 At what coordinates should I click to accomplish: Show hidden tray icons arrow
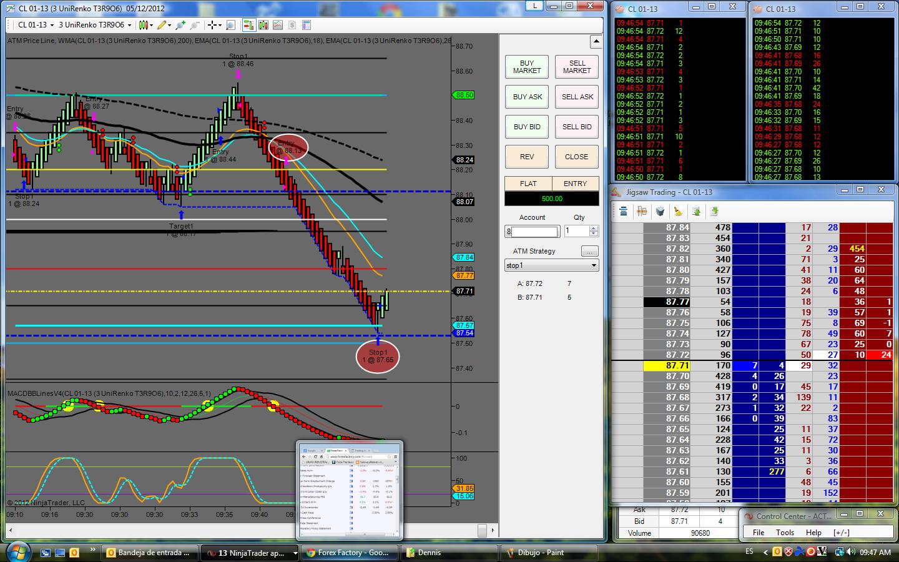[x=765, y=552]
